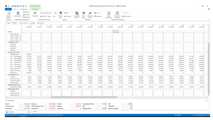Pin the KPI Dashboard panel
The width and height of the screenshot is (213, 120).
point(206,101)
